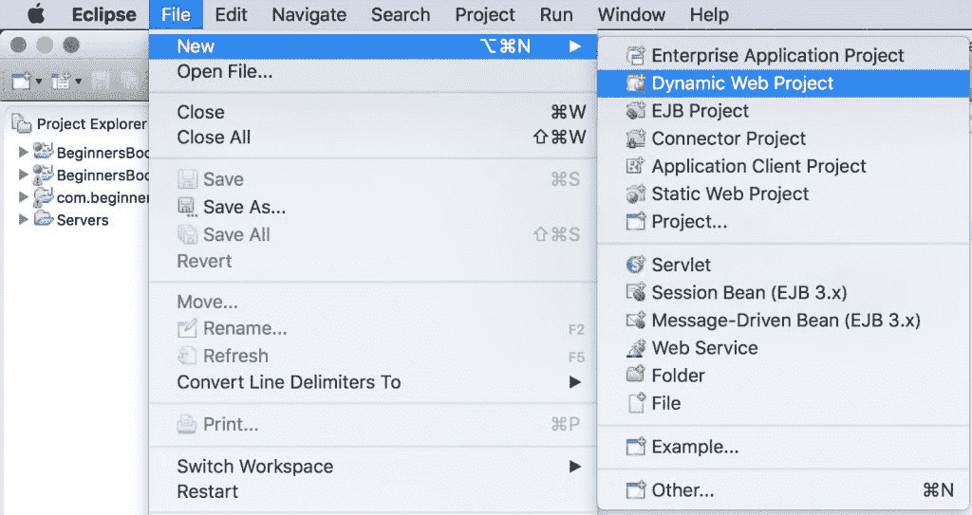Select the Project Explorer tab title
Screen dimensions: 972x515
(x=92, y=124)
